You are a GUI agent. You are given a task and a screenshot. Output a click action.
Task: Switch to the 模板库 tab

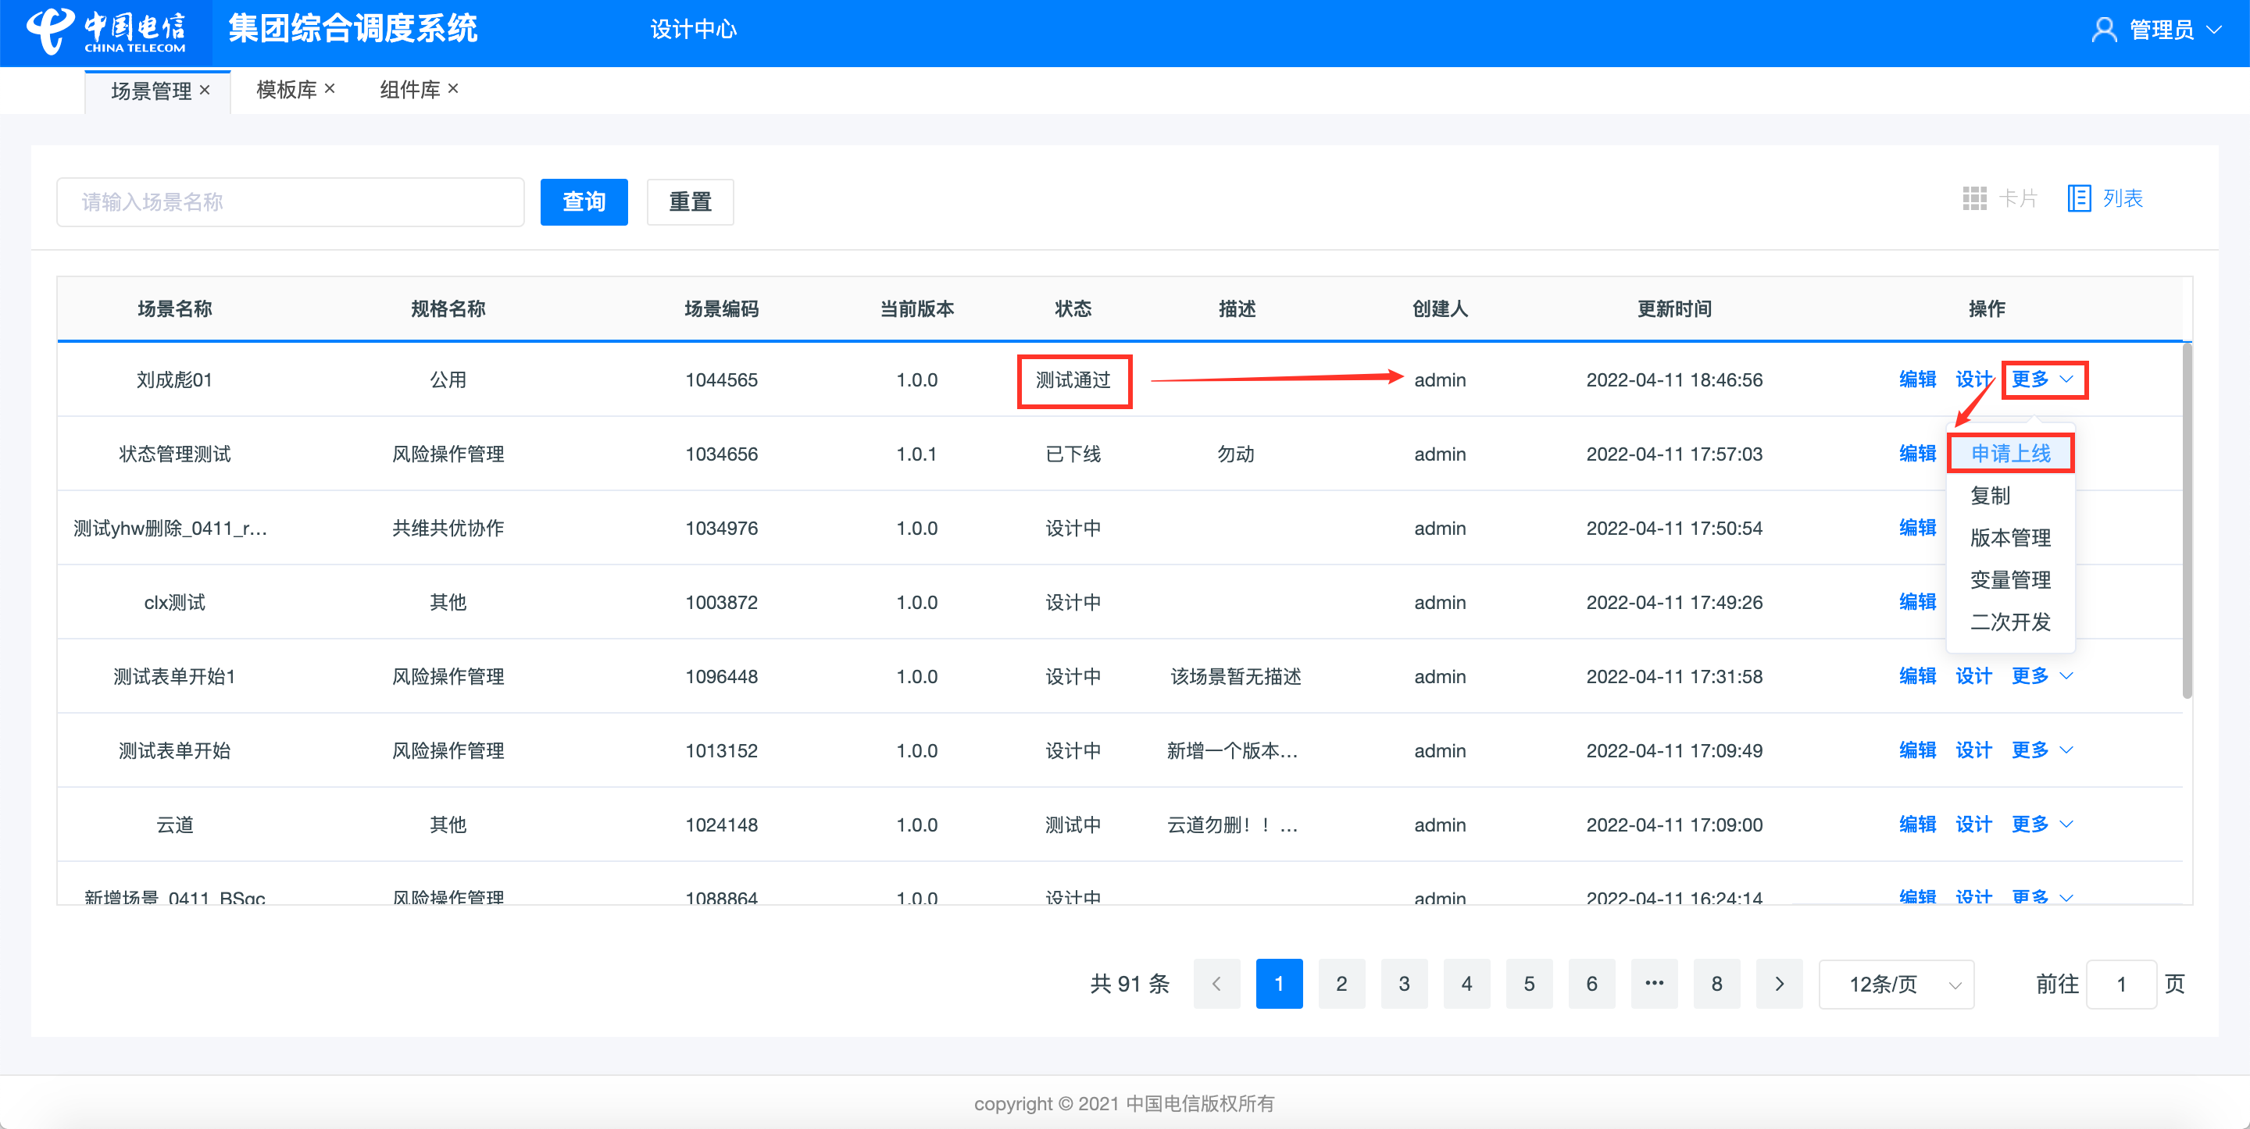(286, 90)
